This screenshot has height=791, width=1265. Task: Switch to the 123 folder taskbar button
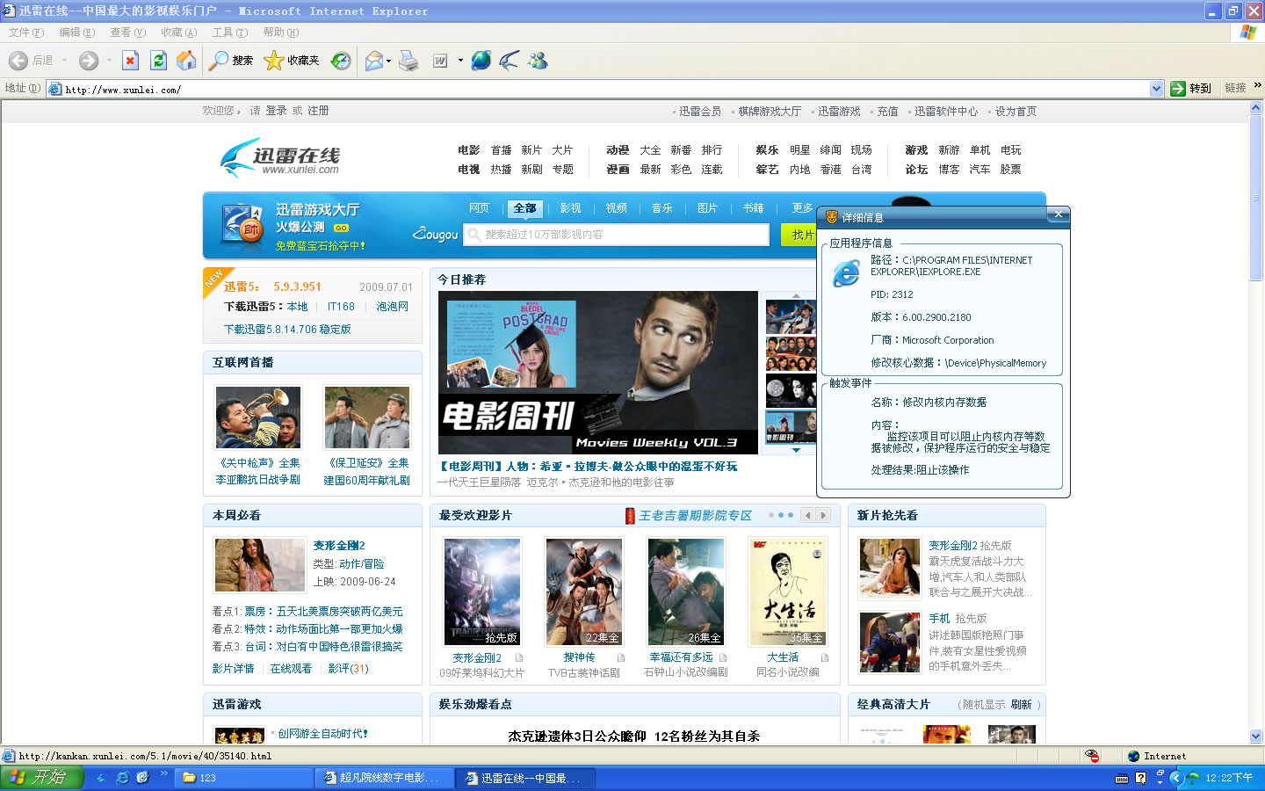click(244, 778)
